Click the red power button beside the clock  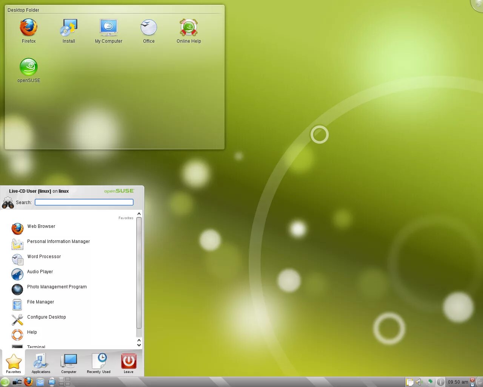tap(472, 379)
